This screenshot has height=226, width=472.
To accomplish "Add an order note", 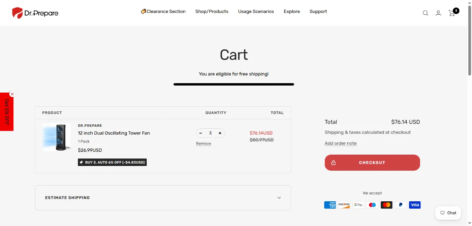I will tap(341, 143).
